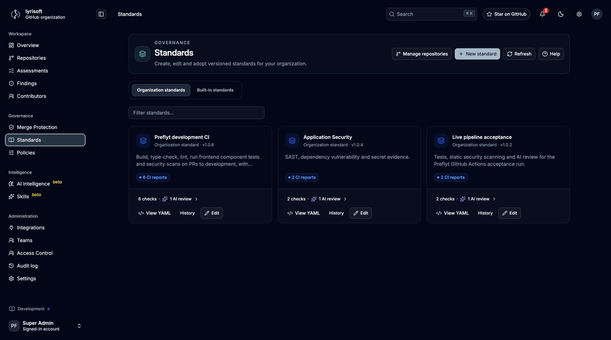Open History for Application Security
This screenshot has width=611, height=340.
[336, 213]
